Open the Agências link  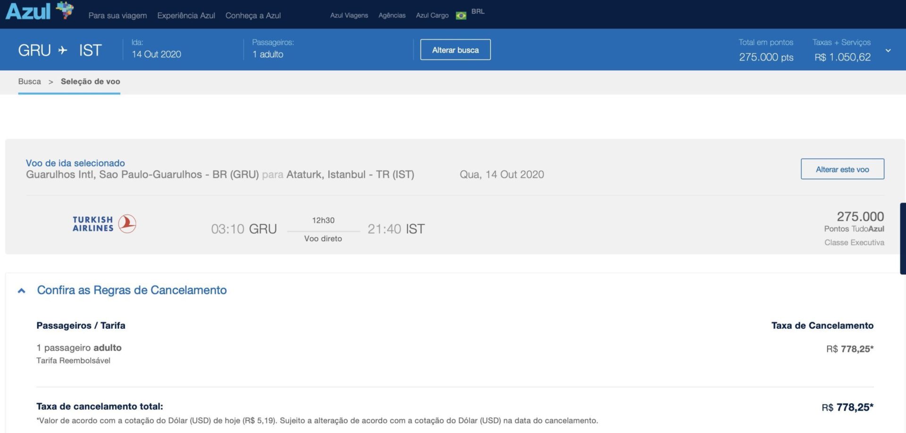click(x=392, y=16)
